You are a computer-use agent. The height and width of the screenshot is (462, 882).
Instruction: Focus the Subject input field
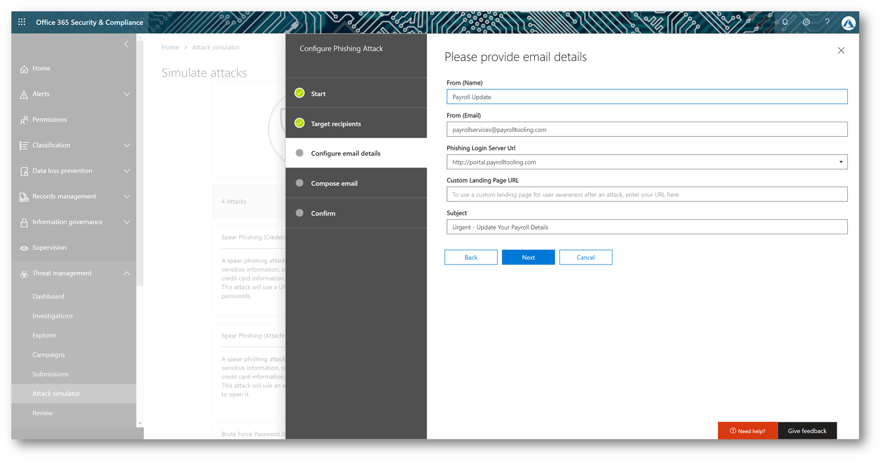pyautogui.click(x=647, y=227)
